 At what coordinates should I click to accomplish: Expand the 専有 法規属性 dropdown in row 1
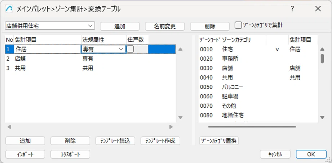point(103,49)
